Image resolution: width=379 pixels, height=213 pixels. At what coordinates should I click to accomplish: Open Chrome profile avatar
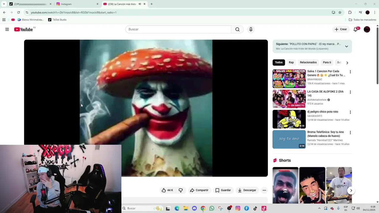tap(367, 12)
